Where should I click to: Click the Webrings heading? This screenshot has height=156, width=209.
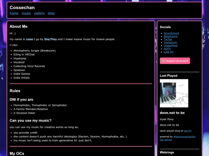point(167,152)
